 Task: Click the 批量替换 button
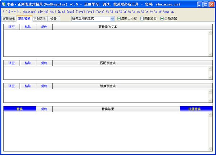[196, 109]
